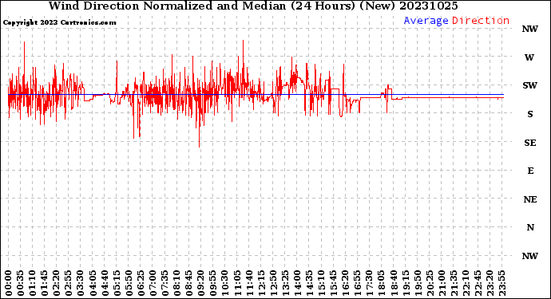Click the 21:00 time axis label
Viewport: 551px width, 299px height.
click(x=442, y=283)
